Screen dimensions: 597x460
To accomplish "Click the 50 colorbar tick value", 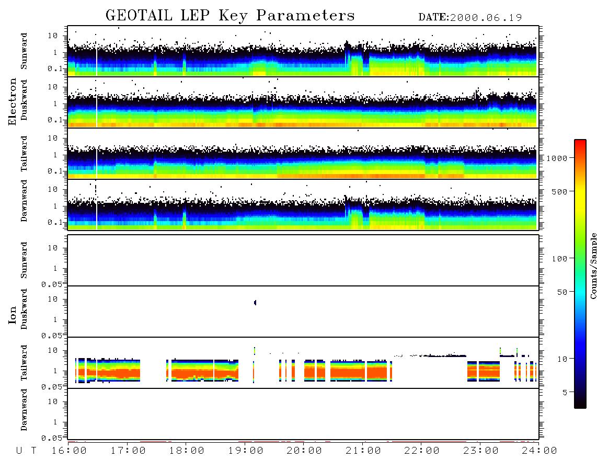I will pyautogui.click(x=562, y=292).
